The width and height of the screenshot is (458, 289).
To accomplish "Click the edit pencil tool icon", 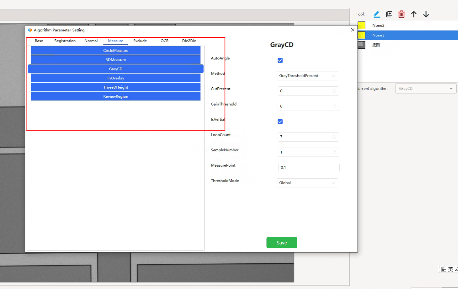I will click(x=377, y=14).
